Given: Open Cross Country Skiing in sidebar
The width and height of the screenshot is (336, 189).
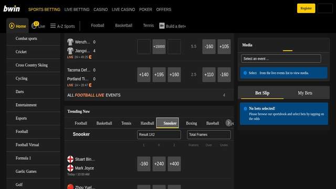Looking at the screenshot, I should 34,65.
